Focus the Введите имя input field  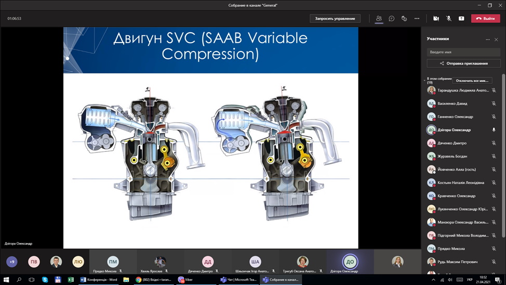tap(463, 52)
